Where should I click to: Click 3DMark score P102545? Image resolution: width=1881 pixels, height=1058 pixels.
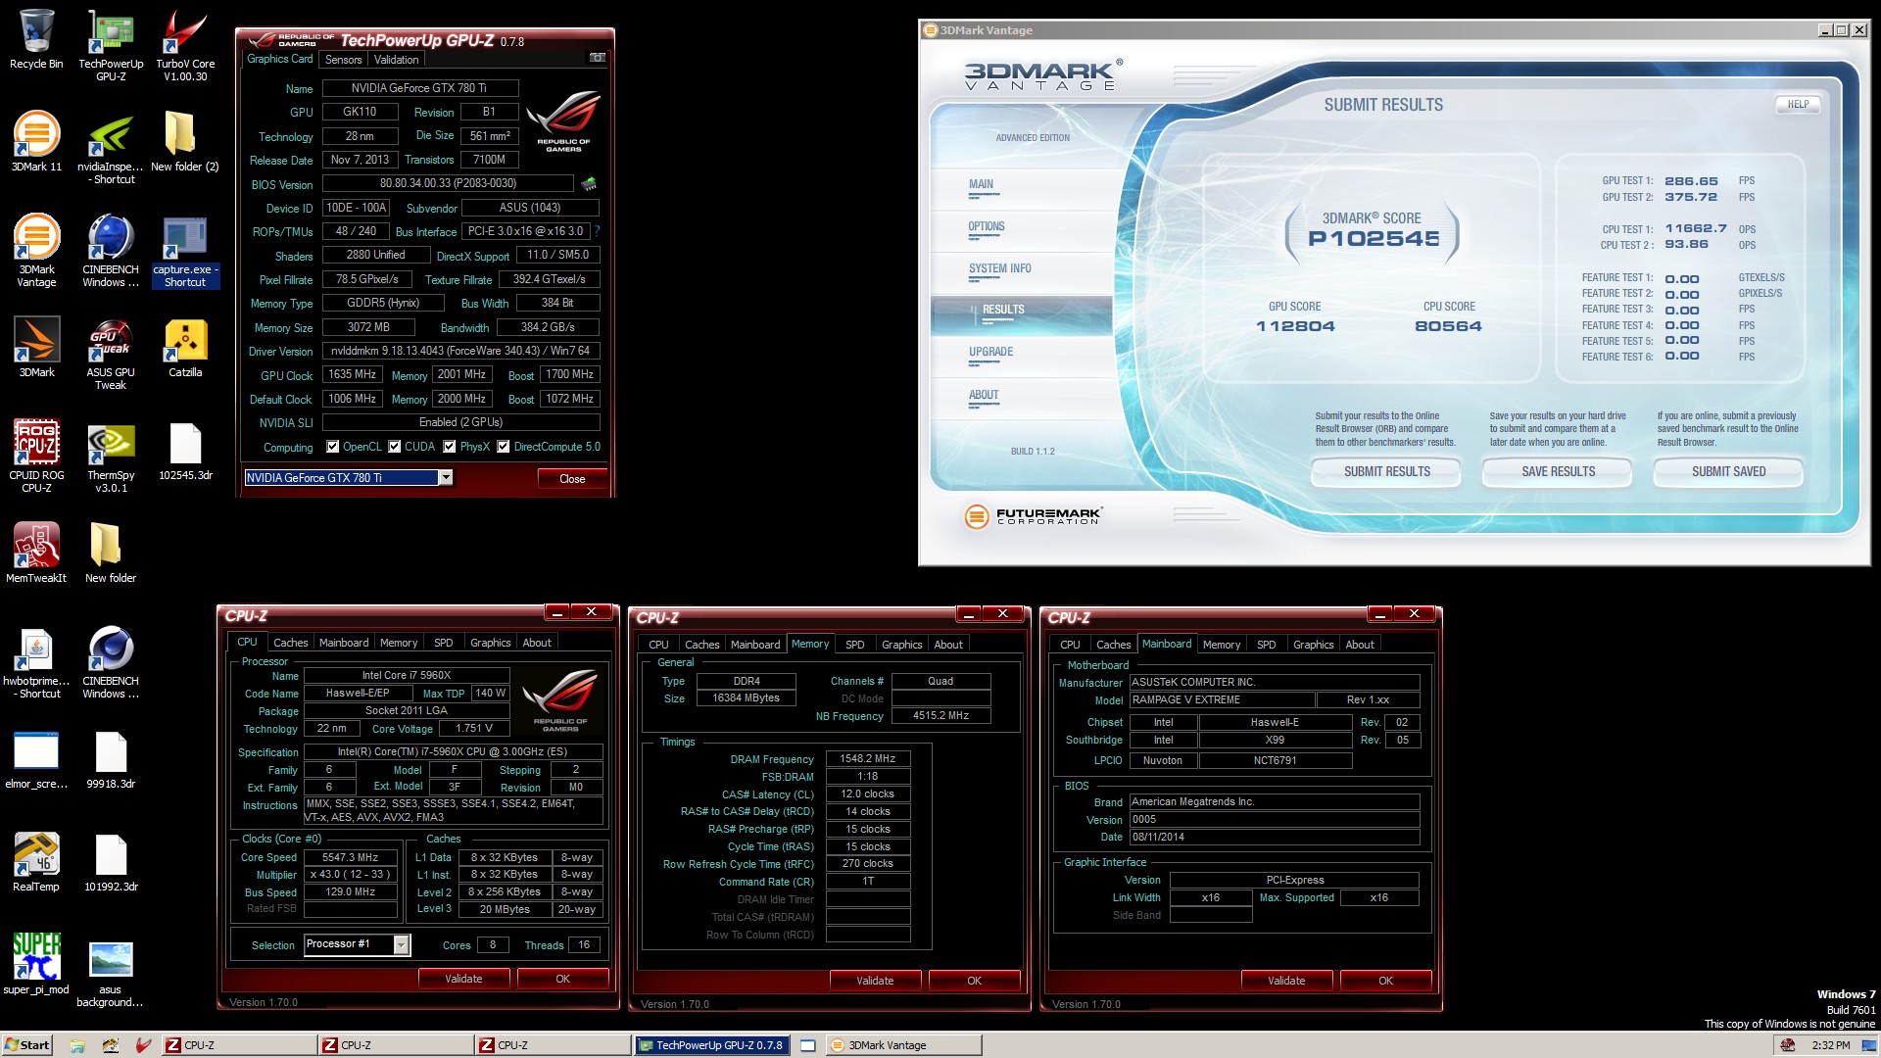click(1374, 238)
